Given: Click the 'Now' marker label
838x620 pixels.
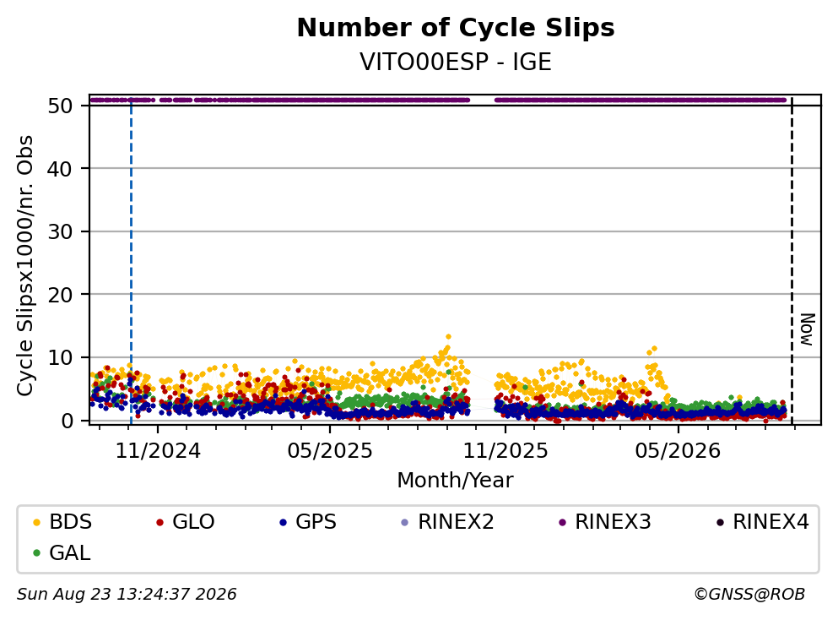Looking at the screenshot, I should click(x=807, y=329).
